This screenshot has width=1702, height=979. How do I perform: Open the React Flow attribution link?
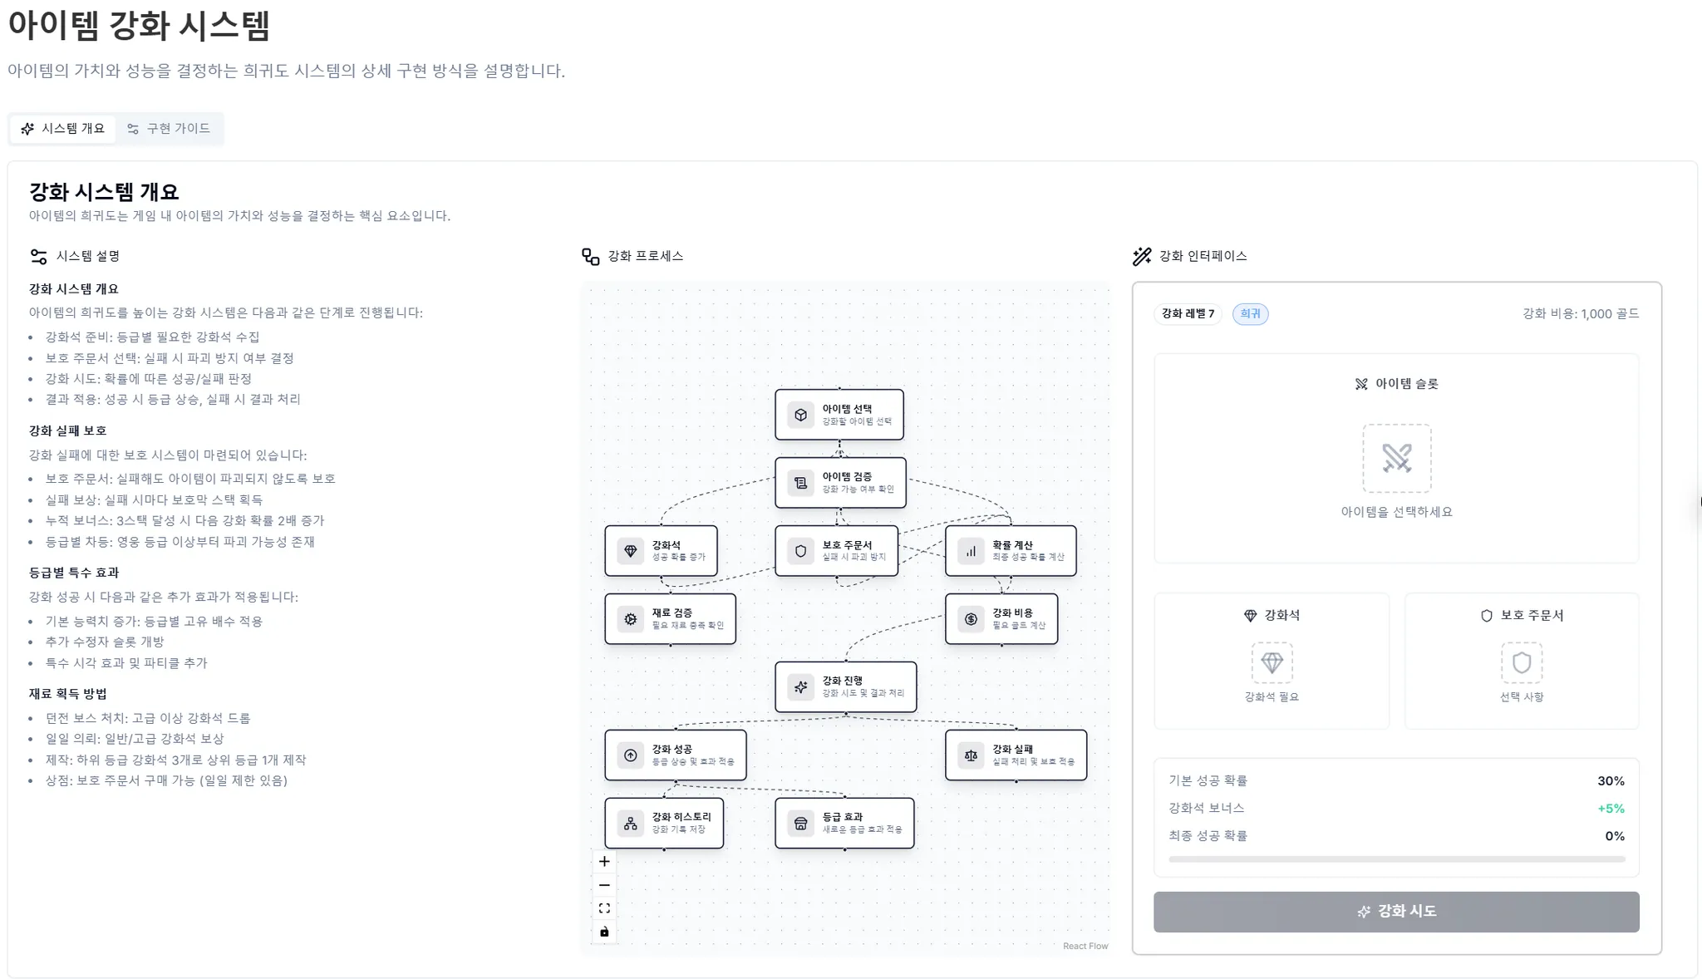tap(1086, 946)
